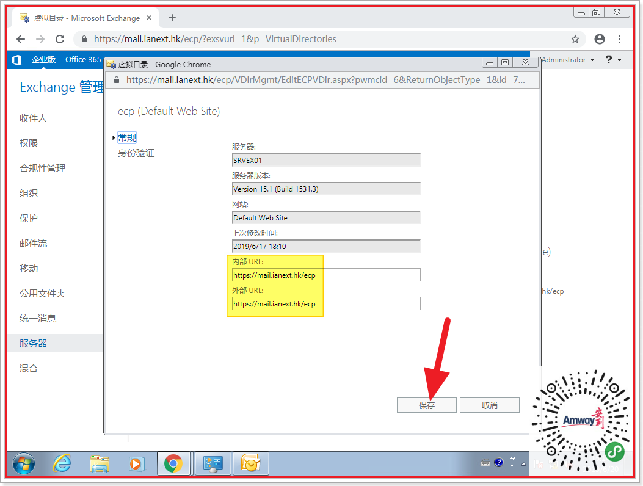Switch to Chrome on the taskbar
This screenshot has height=486, width=643.
[x=173, y=463]
